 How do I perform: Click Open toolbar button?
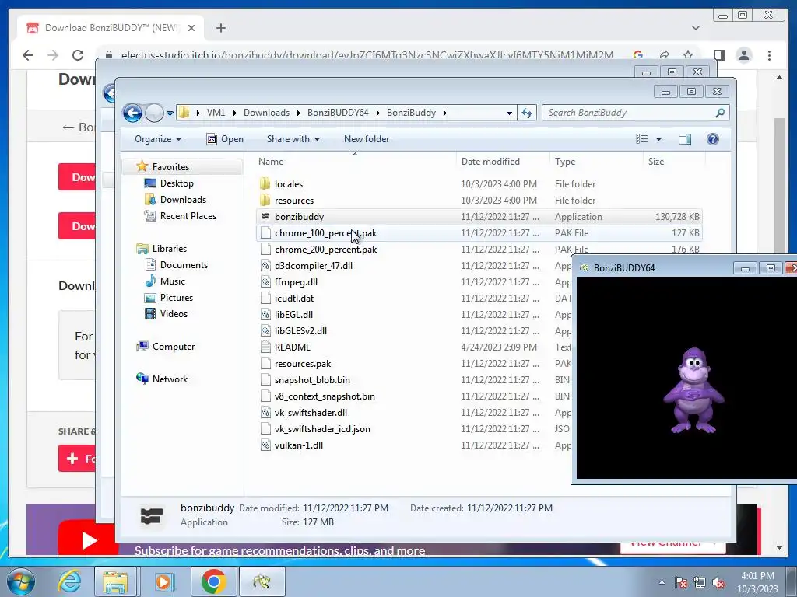point(225,139)
